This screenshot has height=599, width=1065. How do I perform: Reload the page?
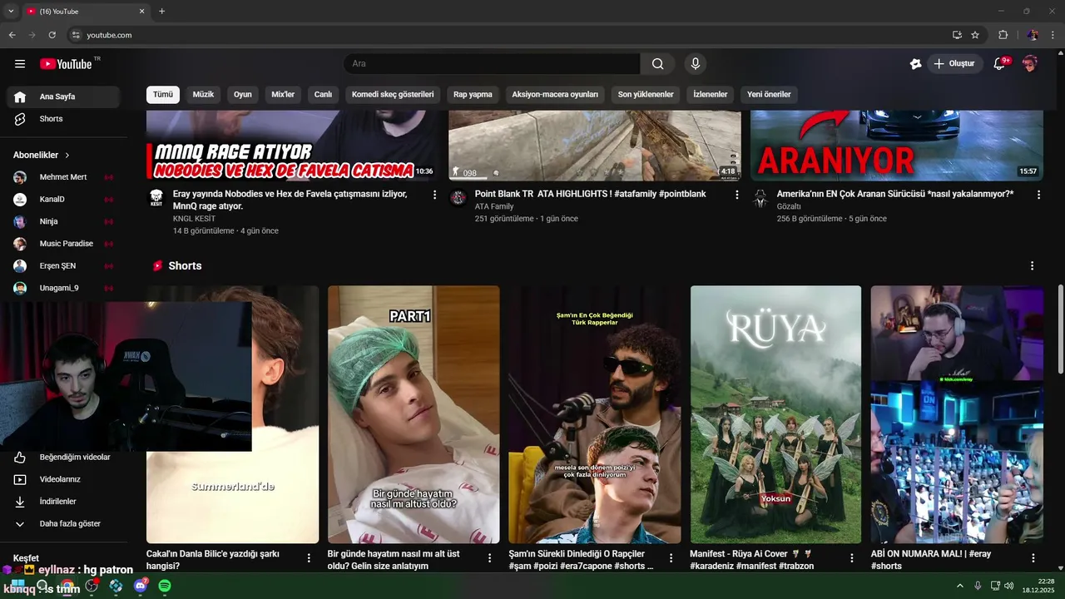coord(52,35)
